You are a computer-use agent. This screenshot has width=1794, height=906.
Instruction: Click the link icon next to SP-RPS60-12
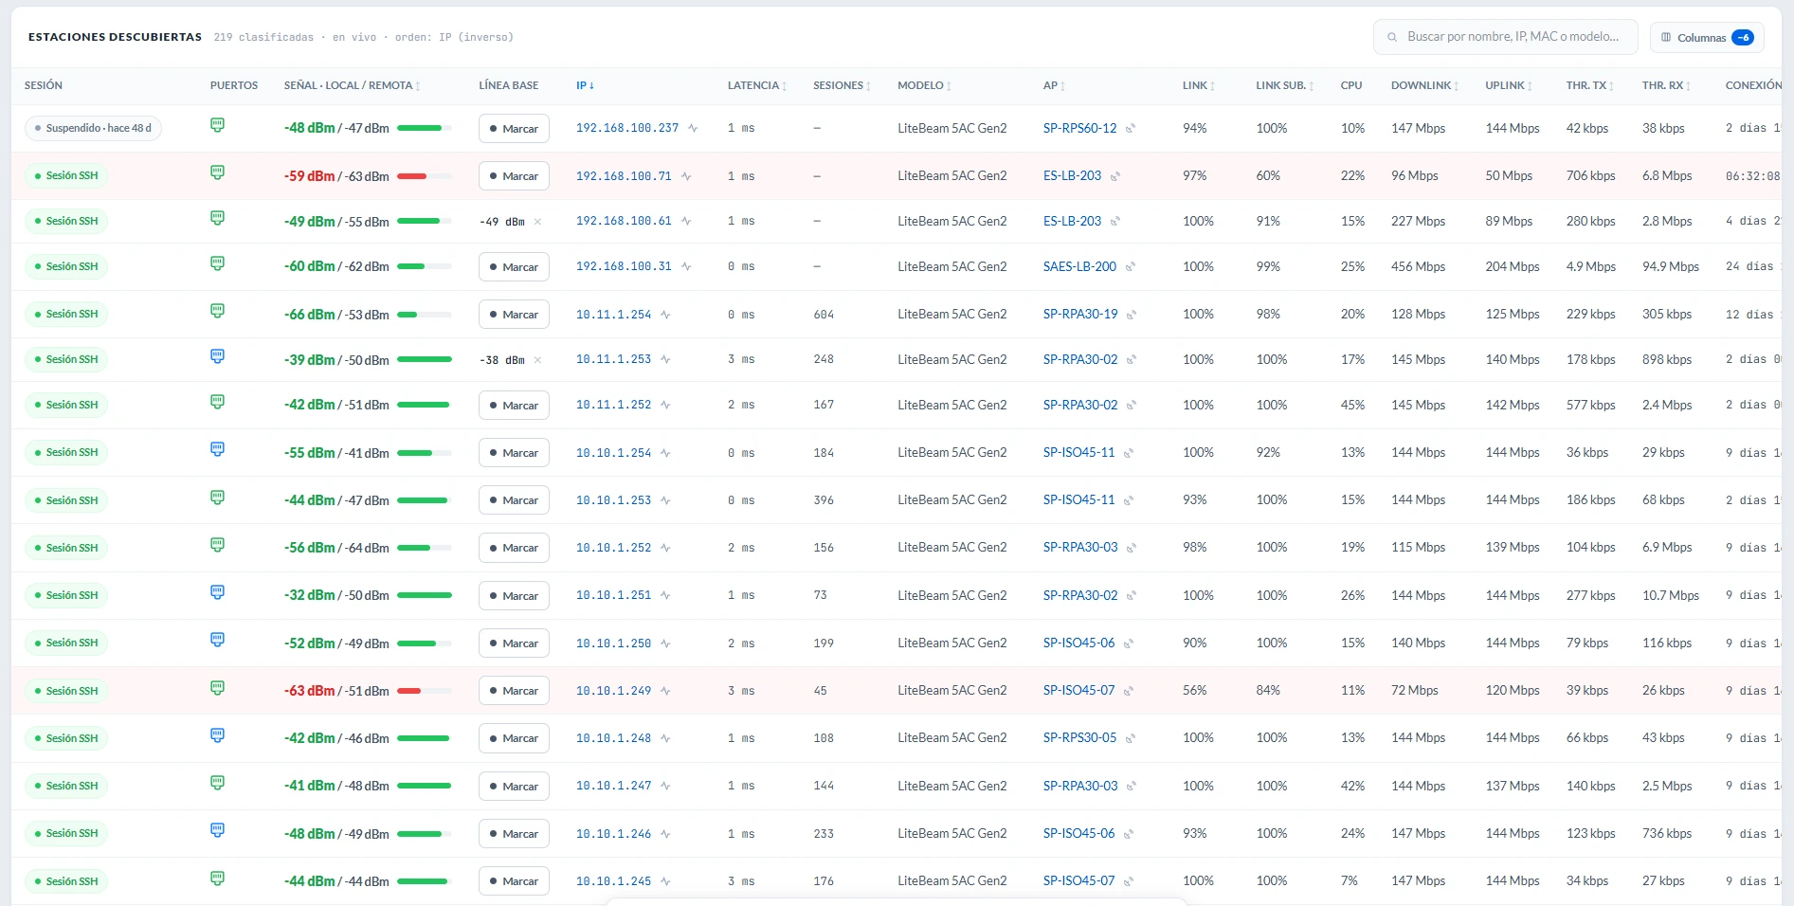point(1131,129)
